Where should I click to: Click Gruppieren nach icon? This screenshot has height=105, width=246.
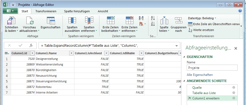[x=178, y=20]
